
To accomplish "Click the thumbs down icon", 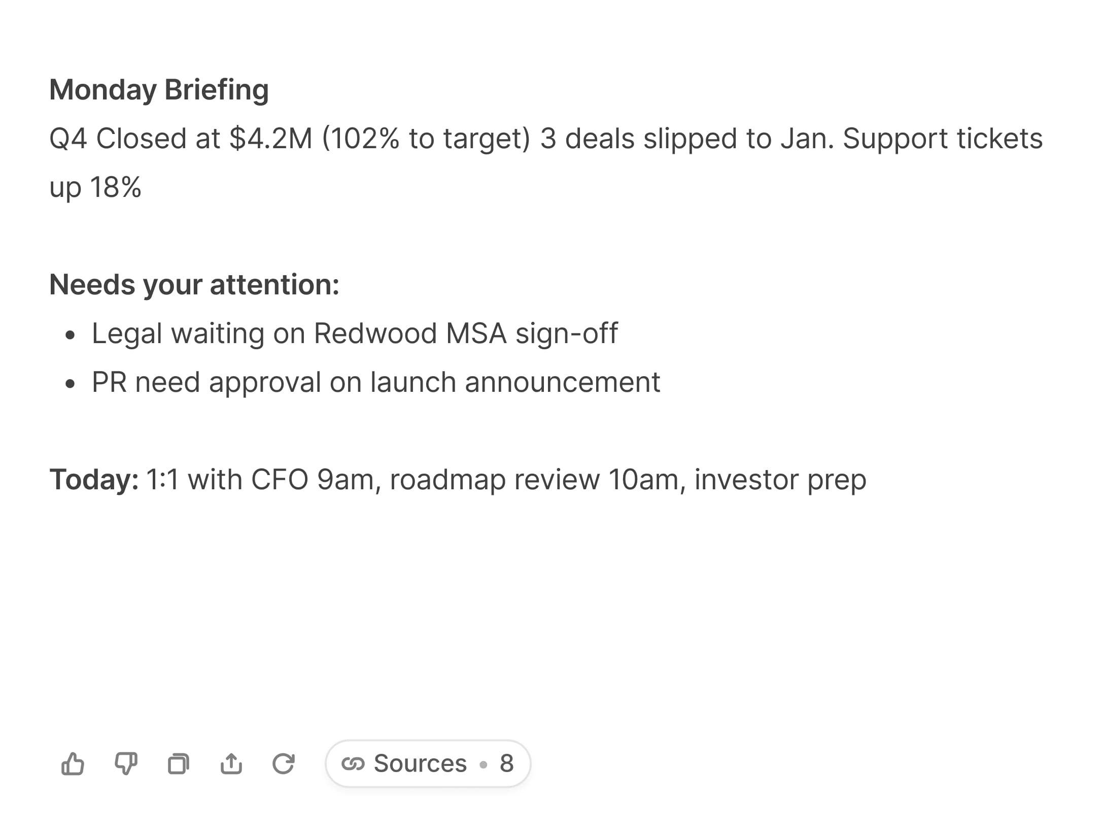I will (x=125, y=763).
